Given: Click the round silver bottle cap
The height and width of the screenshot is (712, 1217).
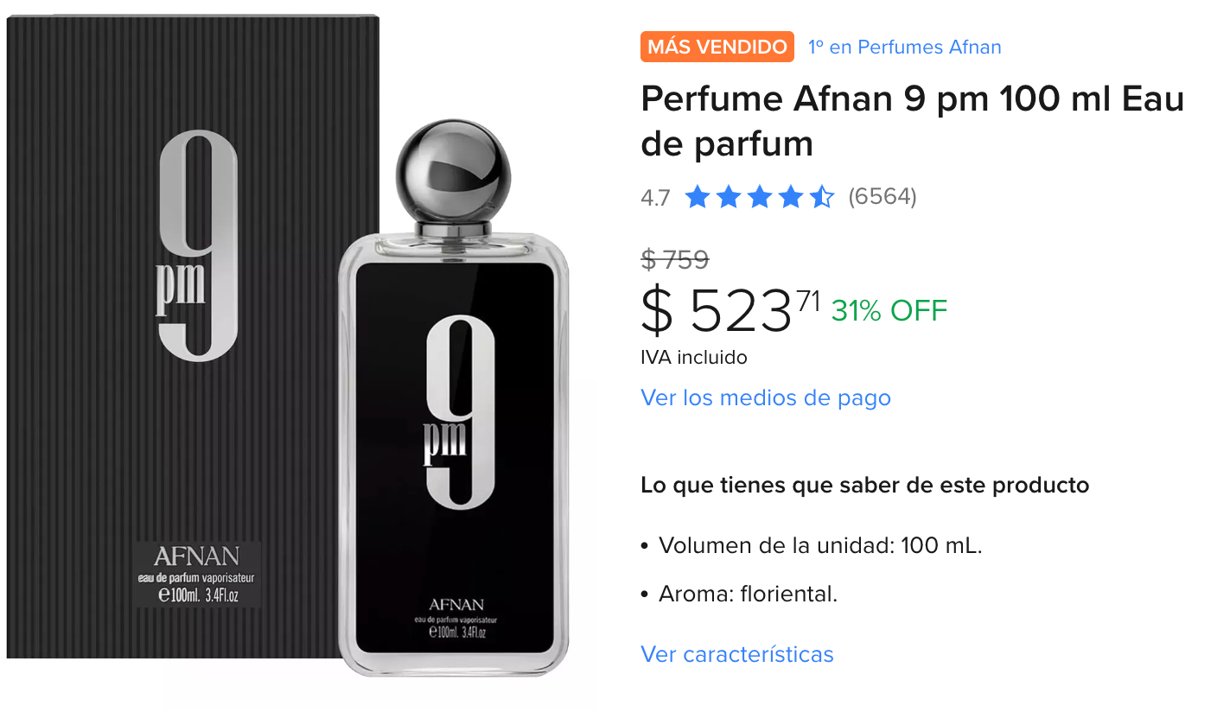Looking at the screenshot, I should [x=453, y=170].
